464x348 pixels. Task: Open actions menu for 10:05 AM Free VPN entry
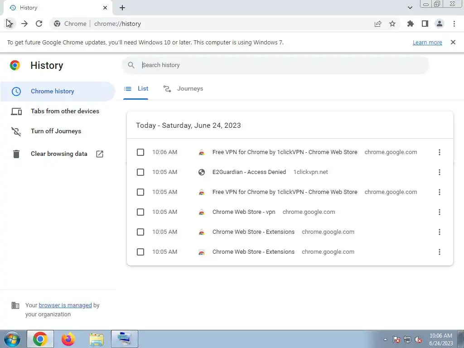(x=440, y=192)
